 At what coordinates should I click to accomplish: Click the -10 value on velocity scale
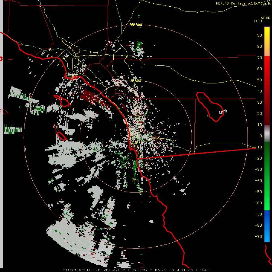[258, 147]
